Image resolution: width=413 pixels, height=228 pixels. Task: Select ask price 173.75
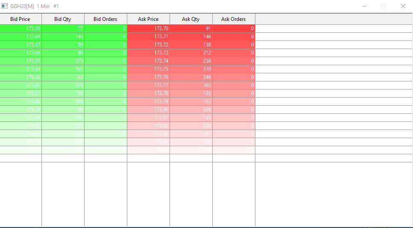click(148, 69)
